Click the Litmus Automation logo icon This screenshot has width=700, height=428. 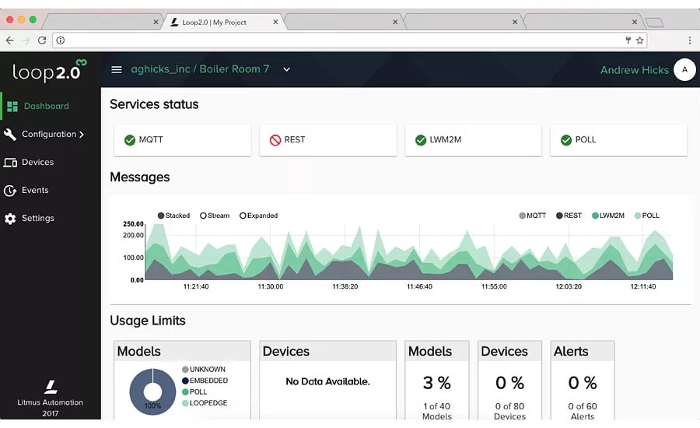51,387
